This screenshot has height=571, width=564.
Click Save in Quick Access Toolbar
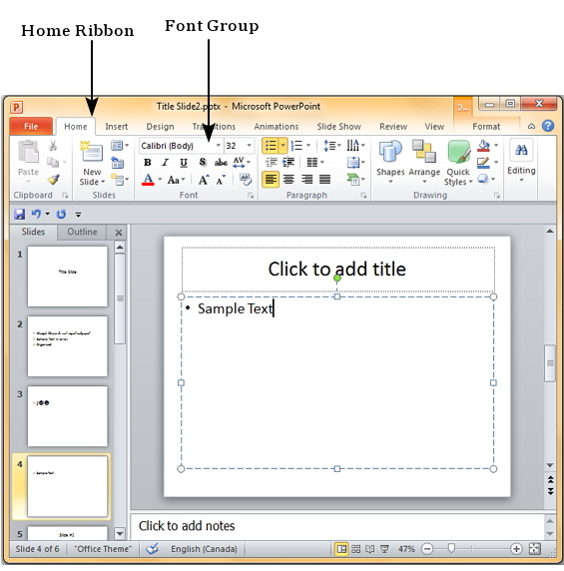tap(19, 214)
